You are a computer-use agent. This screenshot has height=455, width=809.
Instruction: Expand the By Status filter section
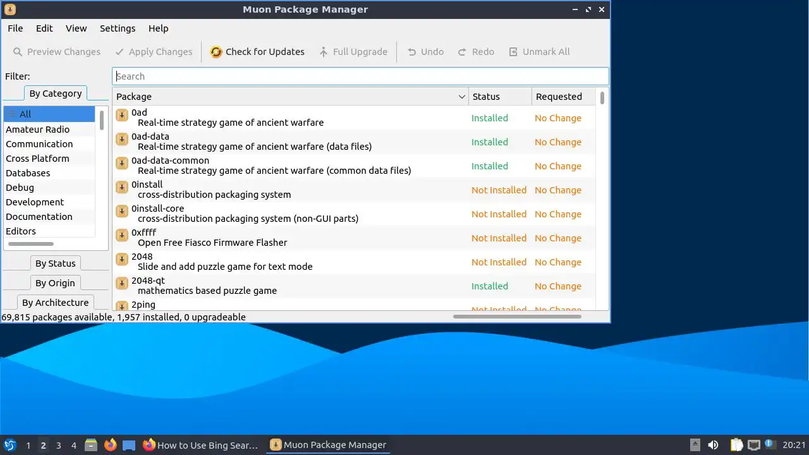pos(56,264)
